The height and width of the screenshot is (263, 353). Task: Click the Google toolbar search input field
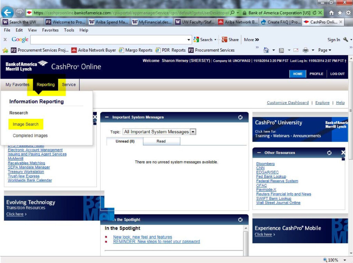click(x=109, y=40)
